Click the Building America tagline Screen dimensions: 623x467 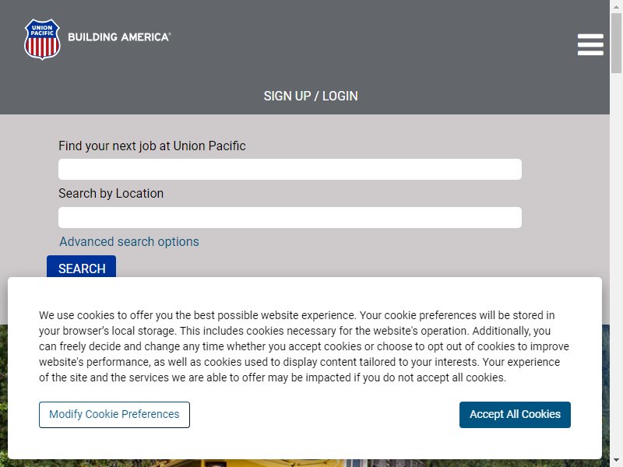[119, 37]
